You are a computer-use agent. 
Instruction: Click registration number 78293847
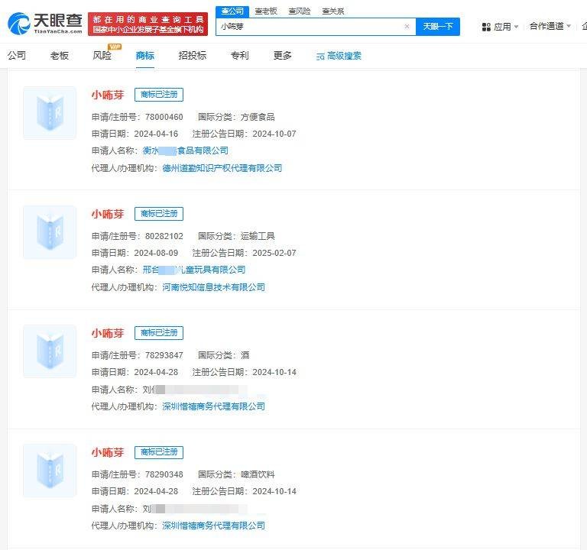tap(164, 355)
